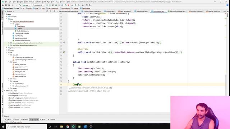Click the Windows search box
This screenshot has width=230, height=129.
[26, 126]
